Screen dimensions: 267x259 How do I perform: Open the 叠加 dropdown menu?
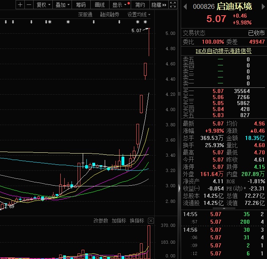62,5
